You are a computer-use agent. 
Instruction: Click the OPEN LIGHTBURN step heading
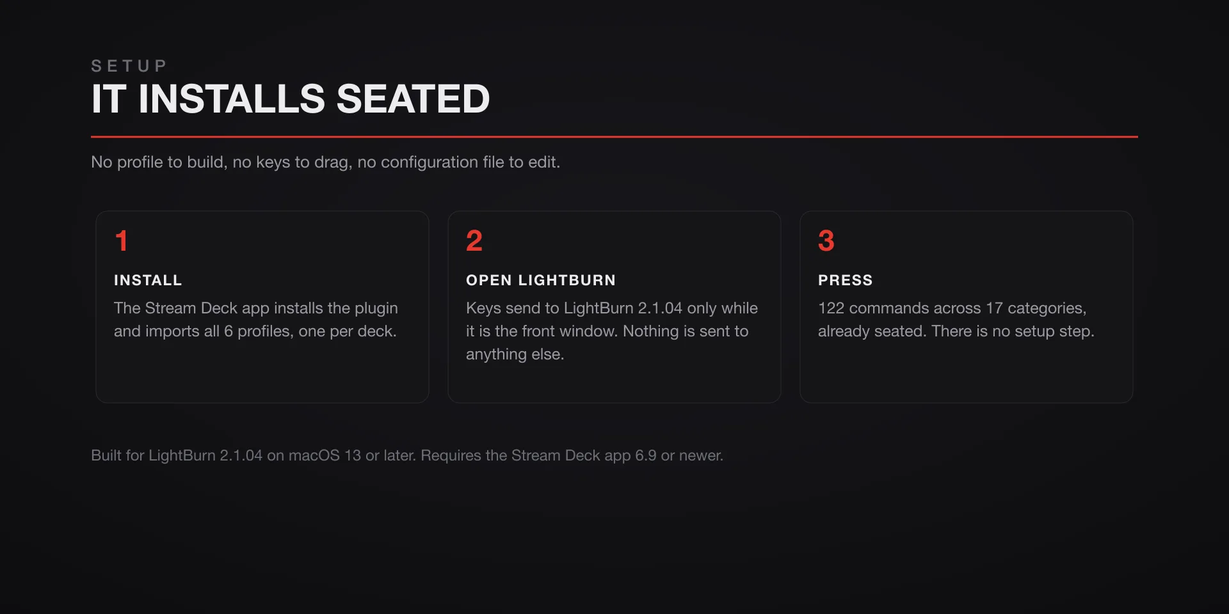tap(541, 280)
